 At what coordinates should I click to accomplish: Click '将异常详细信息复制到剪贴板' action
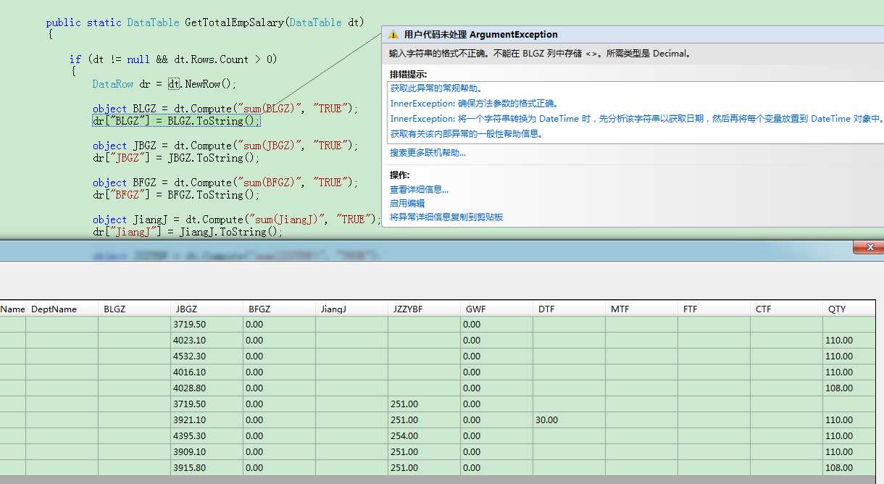click(x=446, y=217)
